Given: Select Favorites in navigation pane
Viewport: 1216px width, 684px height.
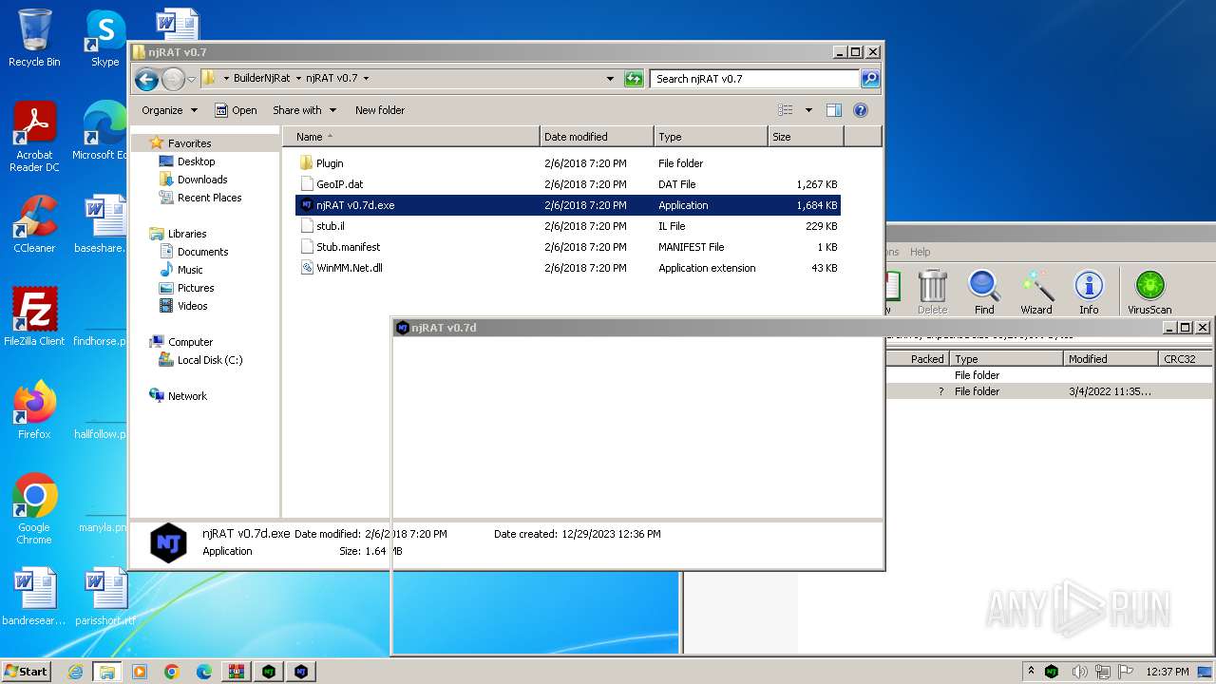Looking at the screenshot, I should pyautogui.click(x=189, y=143).
